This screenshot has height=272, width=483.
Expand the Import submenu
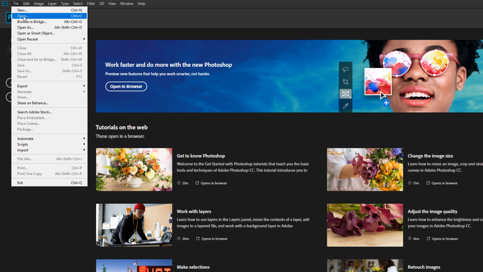[49, 150]
